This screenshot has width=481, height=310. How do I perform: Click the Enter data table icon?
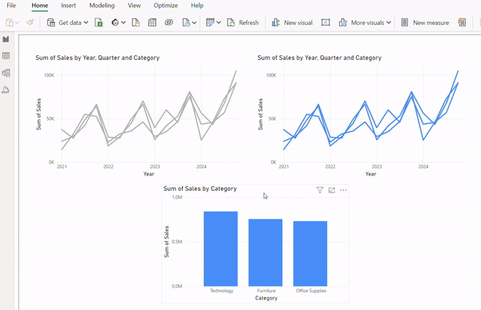coord(152,22)
